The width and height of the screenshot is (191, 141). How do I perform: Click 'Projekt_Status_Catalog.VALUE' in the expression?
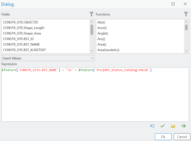[x=122, y=70]
